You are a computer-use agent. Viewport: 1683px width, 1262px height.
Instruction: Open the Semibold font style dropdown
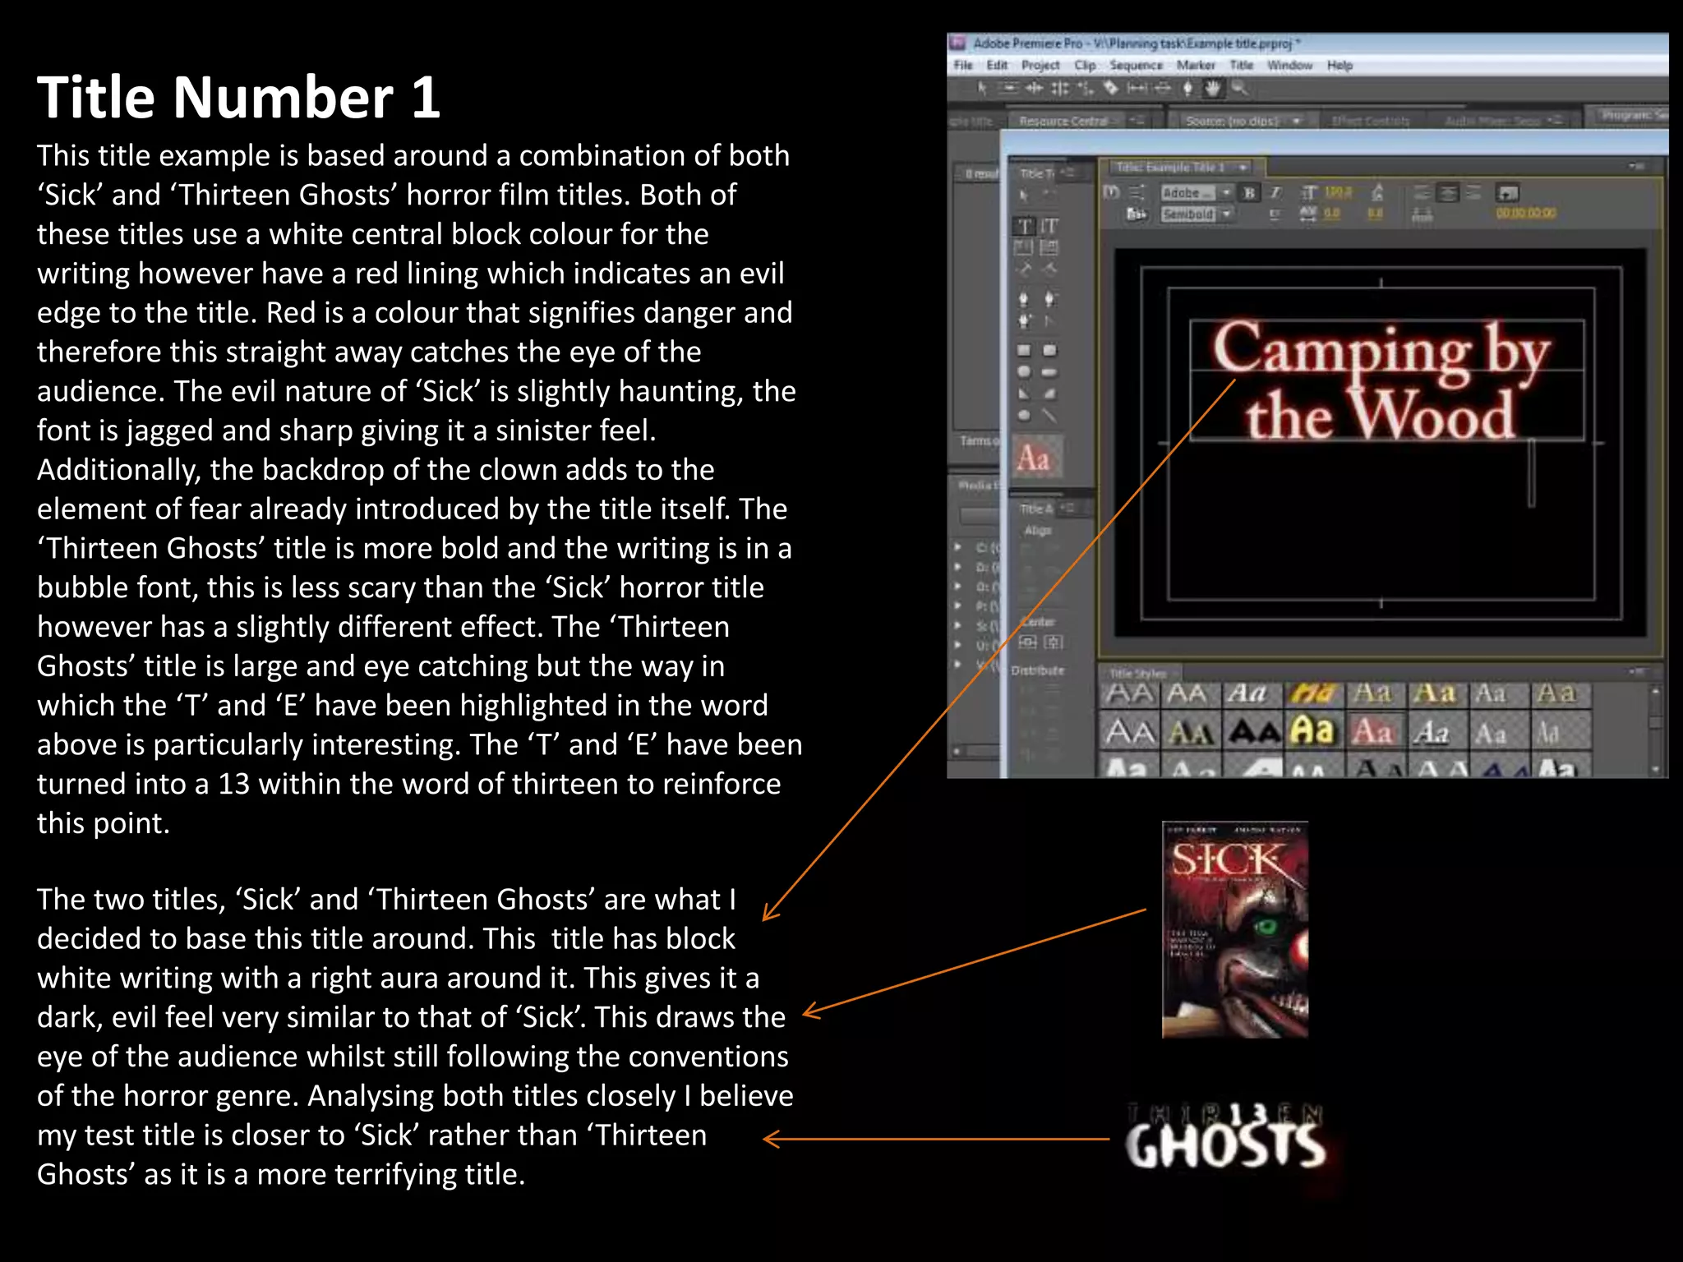1226,214
